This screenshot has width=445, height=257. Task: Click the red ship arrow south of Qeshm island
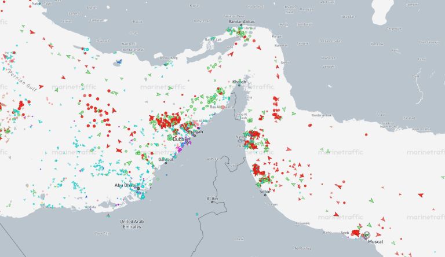[x=231, y=54]
